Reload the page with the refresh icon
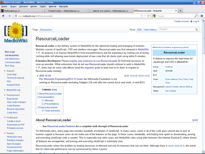Screen dimensions: 205x154 pyautogui.click(x=148, y=16)
